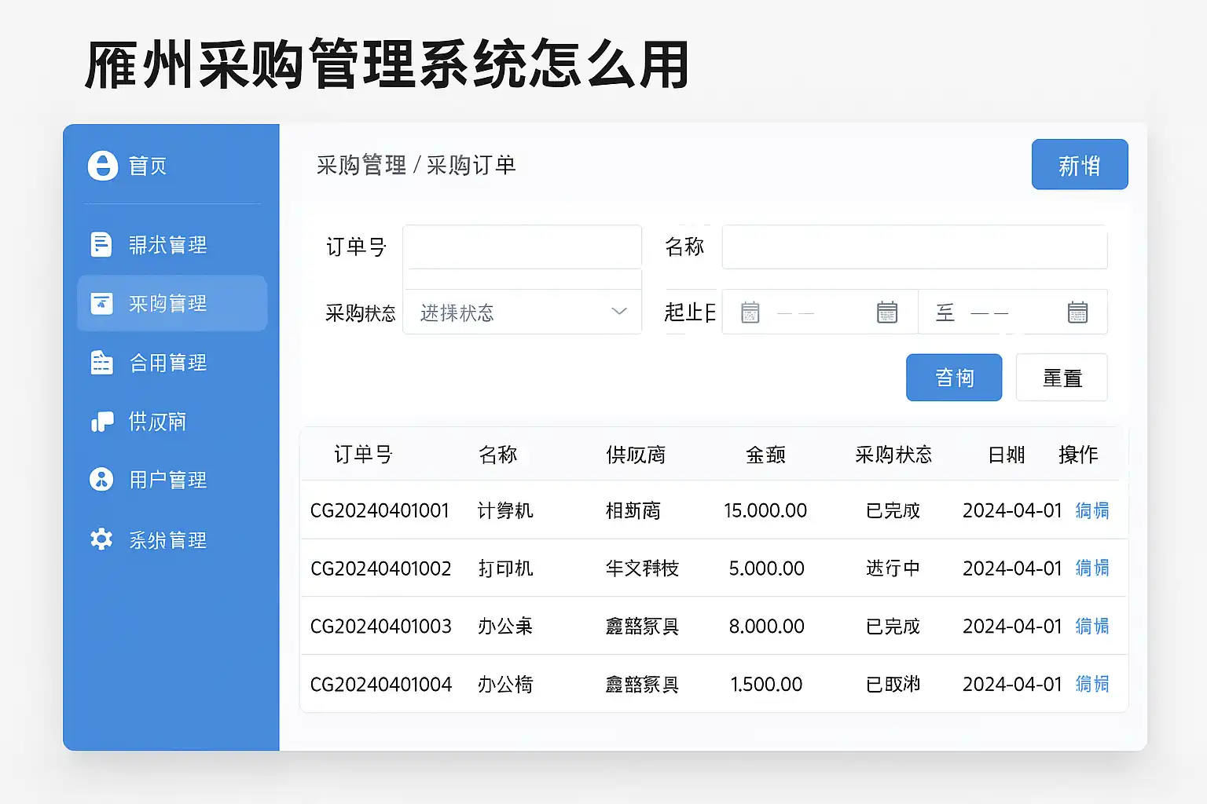
Task: Open the system management menu item
Action: click(172, 539)
